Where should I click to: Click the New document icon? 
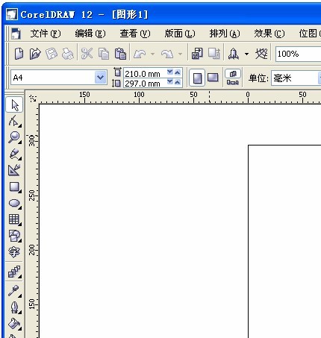coord(19,54)
